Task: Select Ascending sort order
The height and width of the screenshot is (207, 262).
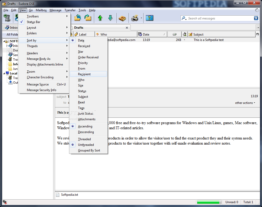Action: point(89,126)
